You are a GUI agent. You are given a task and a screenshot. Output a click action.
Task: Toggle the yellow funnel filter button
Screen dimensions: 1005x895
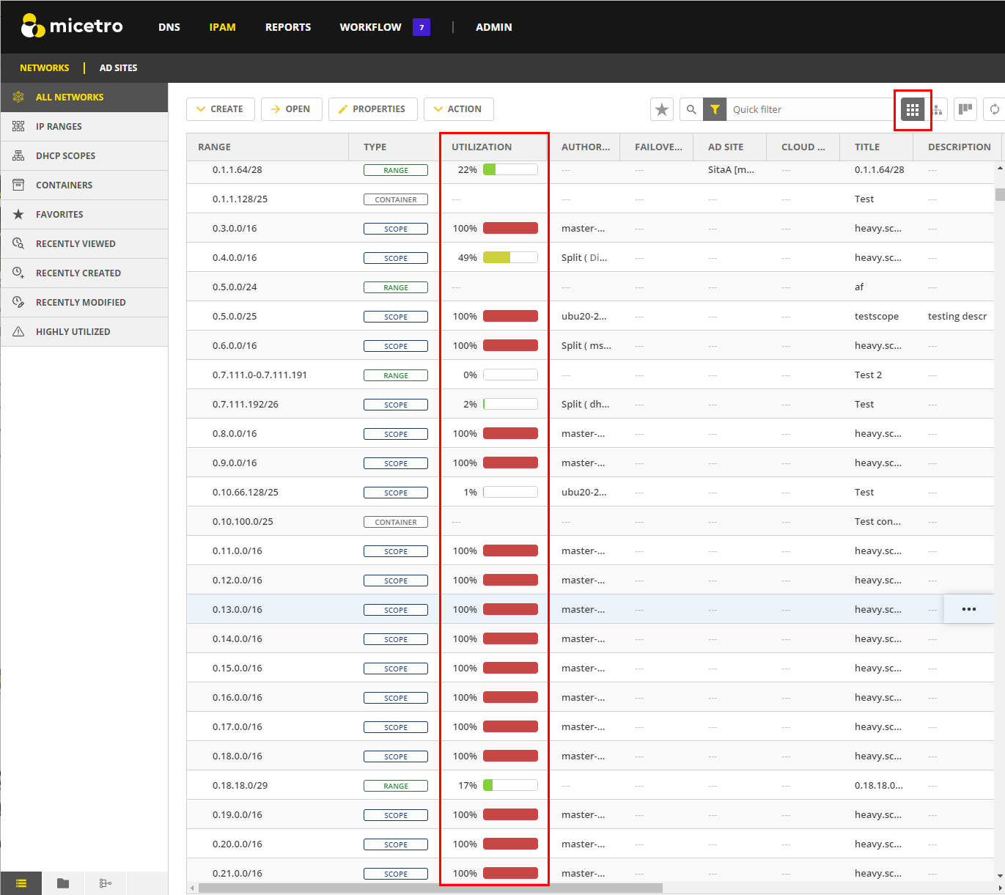[714, 110]
